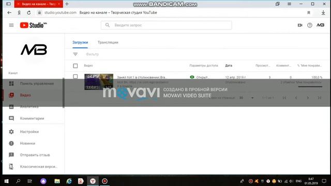Open the MB account avatar in header
The height and width of the screenshot is (186, 331).
click(x=320, y=25)
